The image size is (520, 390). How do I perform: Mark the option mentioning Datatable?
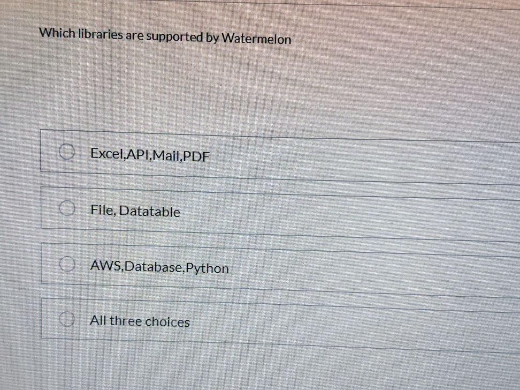(135, 211)
